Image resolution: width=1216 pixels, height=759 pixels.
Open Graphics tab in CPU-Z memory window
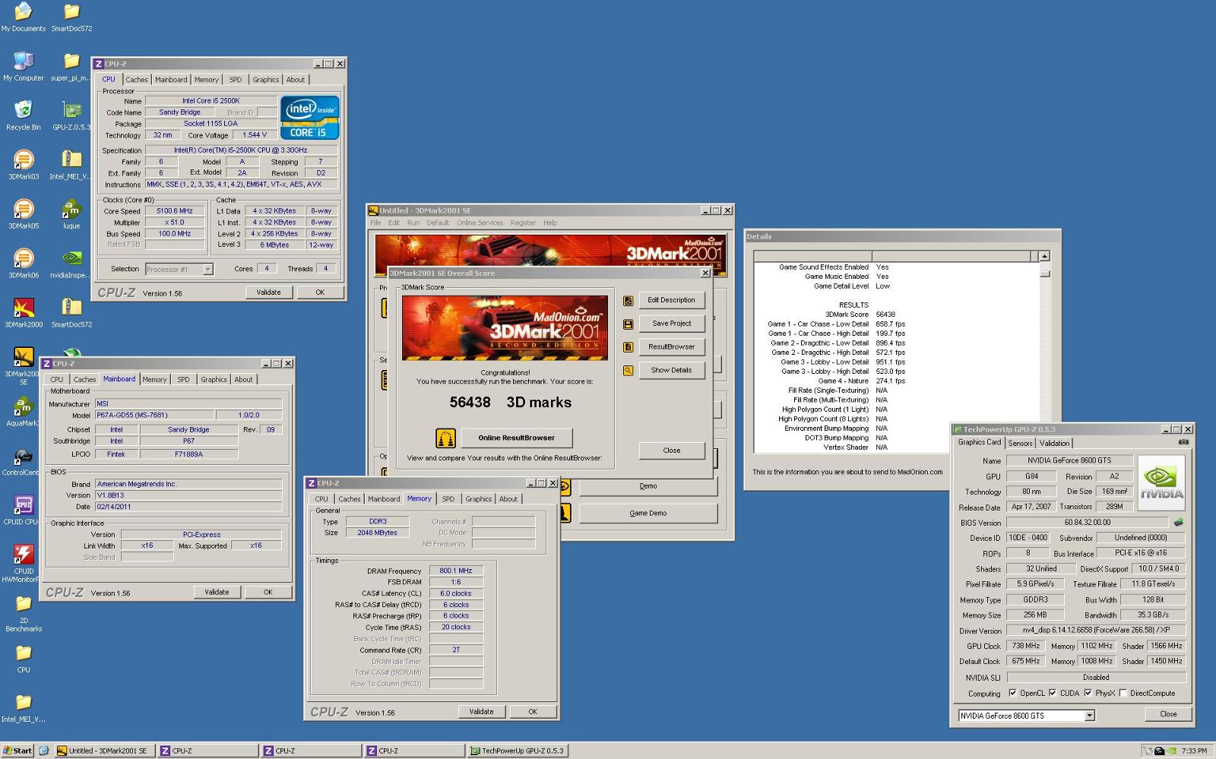(479, 499)
